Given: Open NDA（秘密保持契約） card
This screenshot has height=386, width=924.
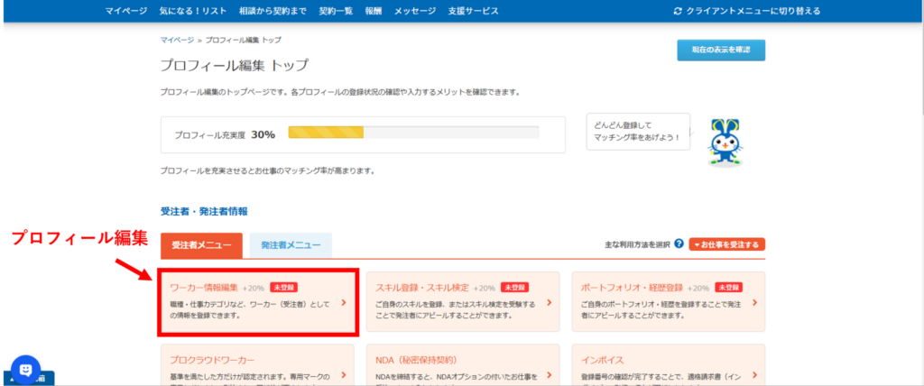Looking at the screenshot, I should coord(463,364).
